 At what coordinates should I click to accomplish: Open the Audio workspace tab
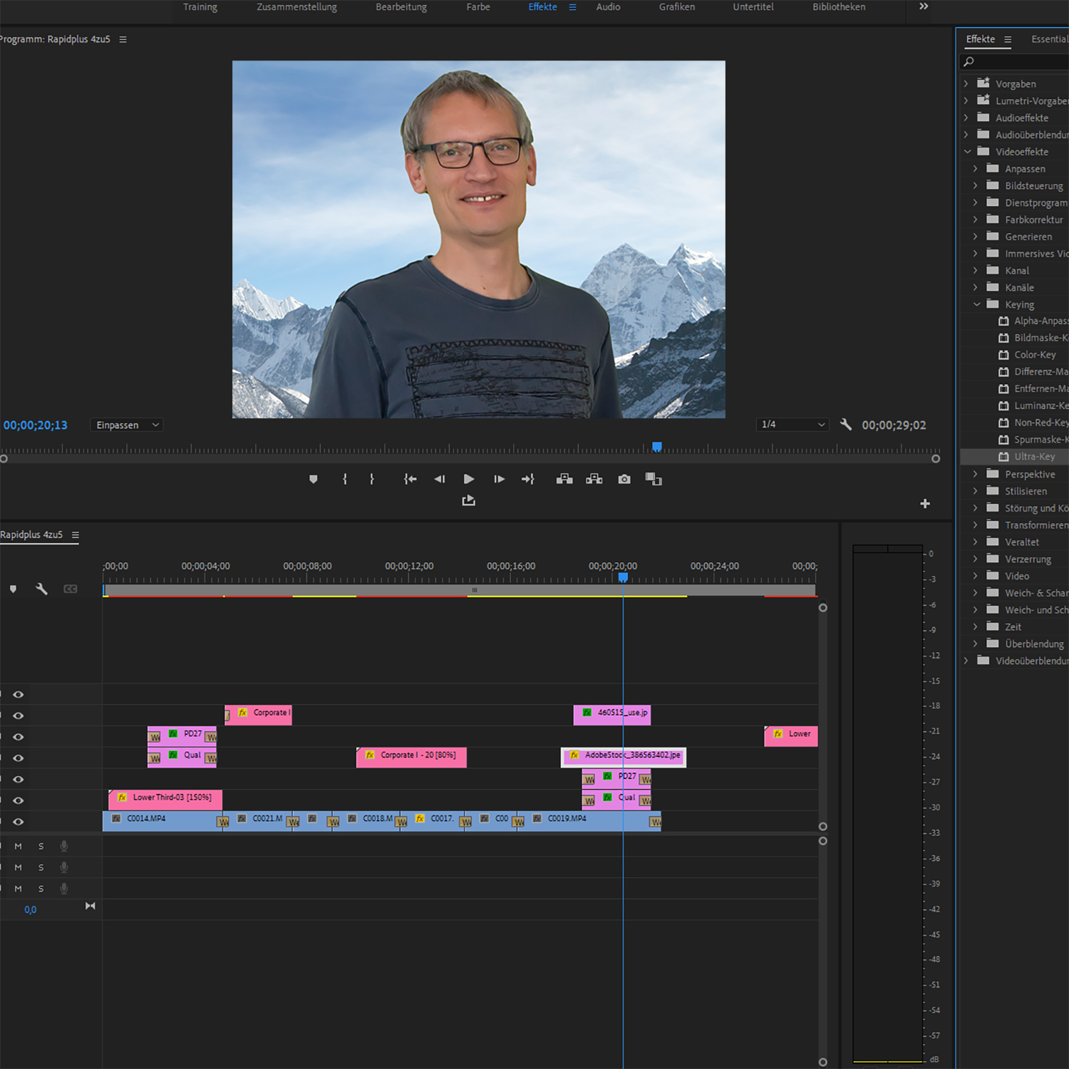click(x=608, y=7)
